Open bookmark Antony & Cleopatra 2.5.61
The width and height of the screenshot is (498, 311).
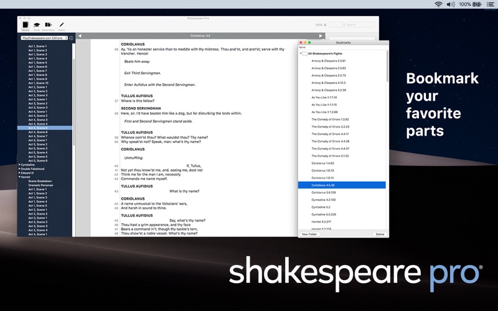[329, 61]
